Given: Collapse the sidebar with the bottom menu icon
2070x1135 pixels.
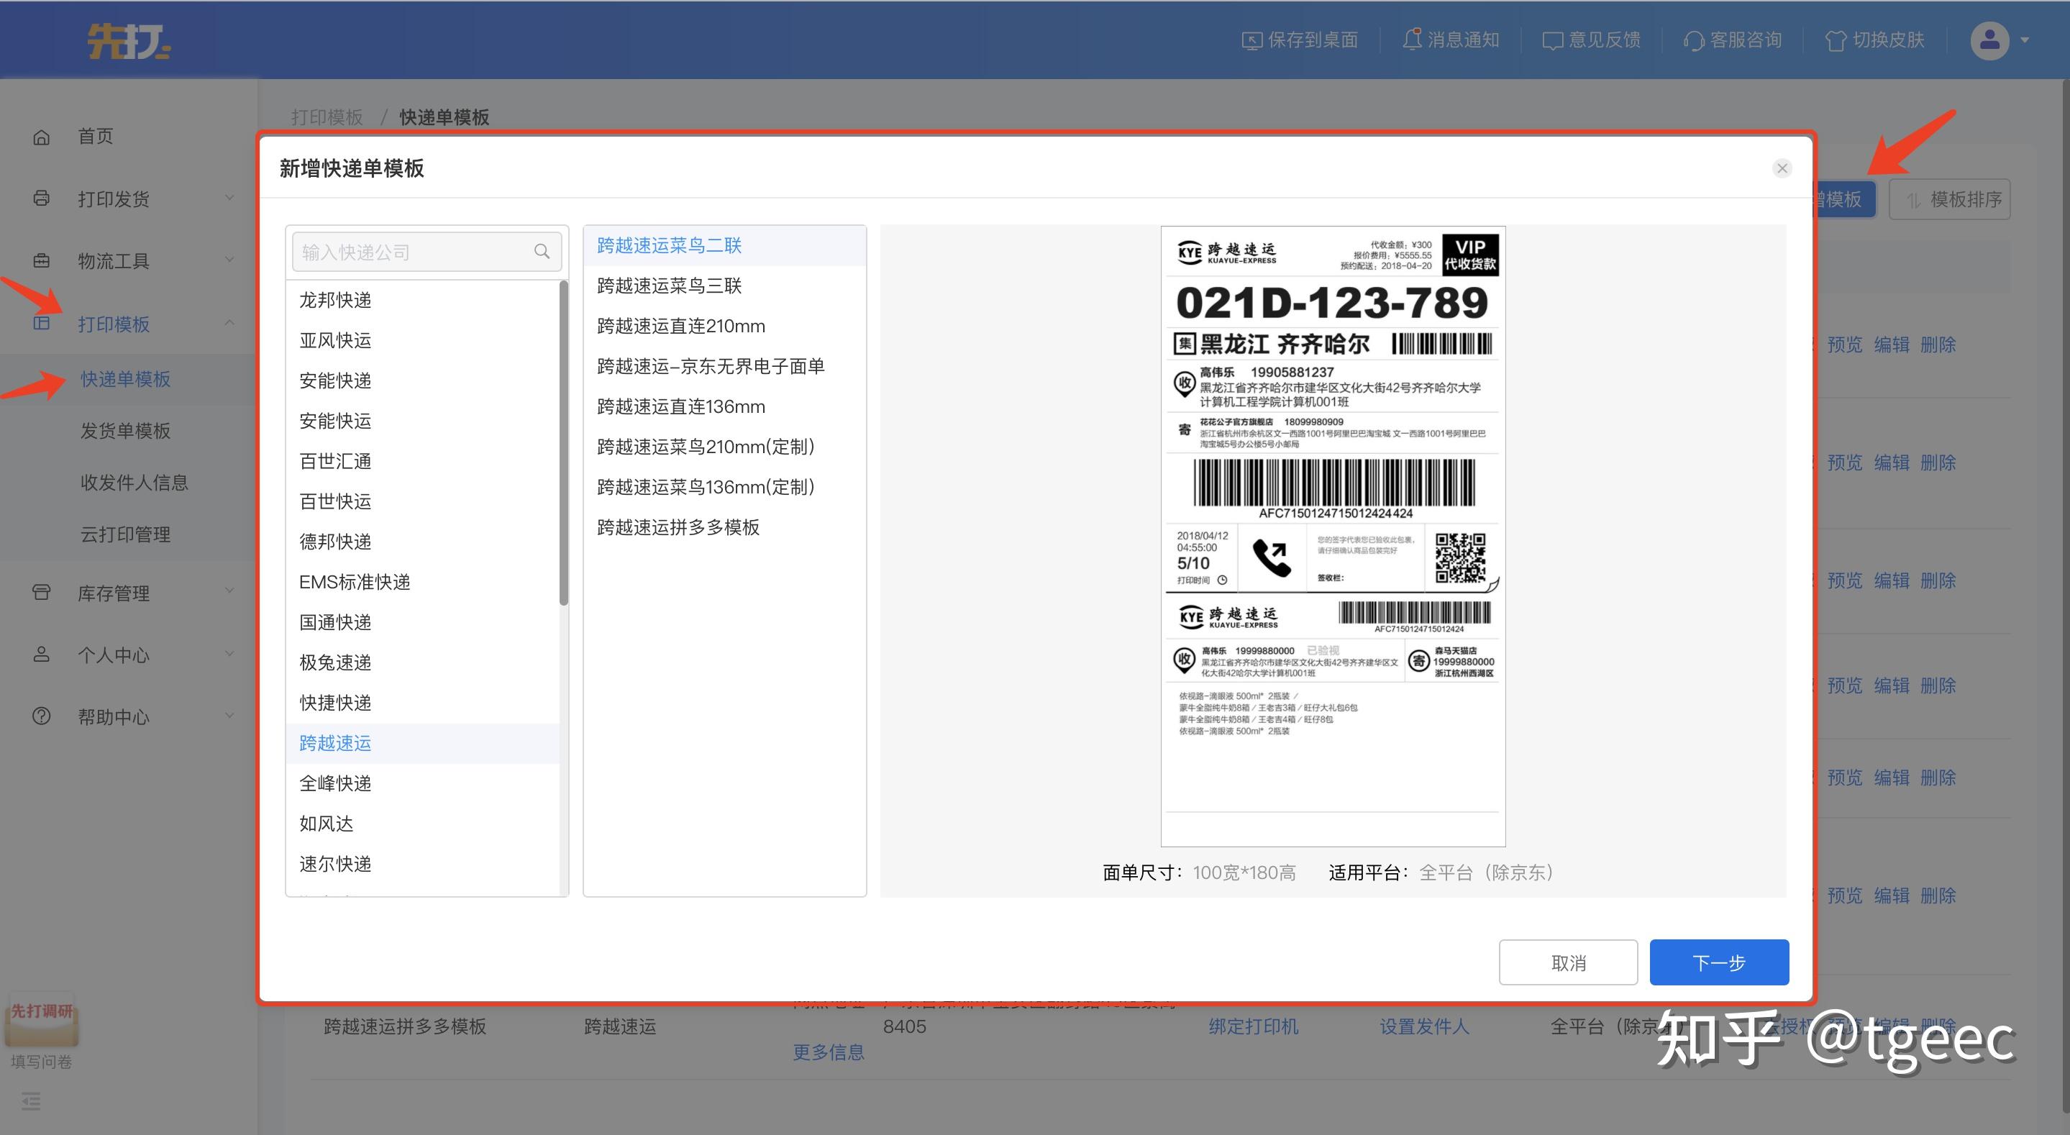Looking at the screenshot, I should (32, 1101).
